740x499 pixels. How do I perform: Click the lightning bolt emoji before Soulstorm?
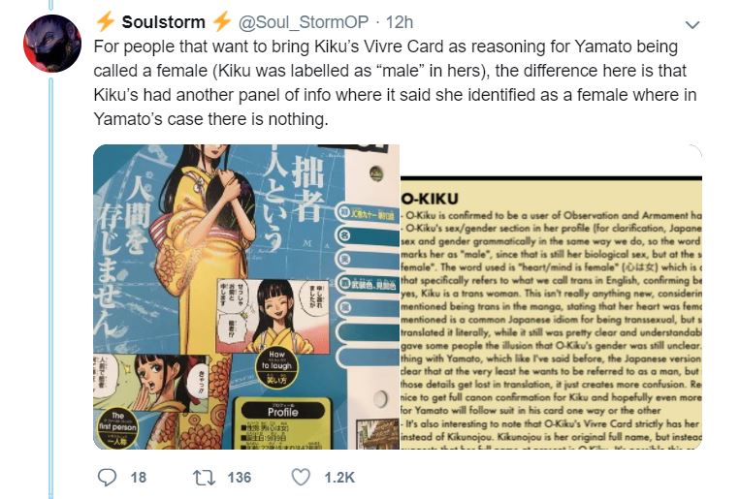click(x=106, y=21)
